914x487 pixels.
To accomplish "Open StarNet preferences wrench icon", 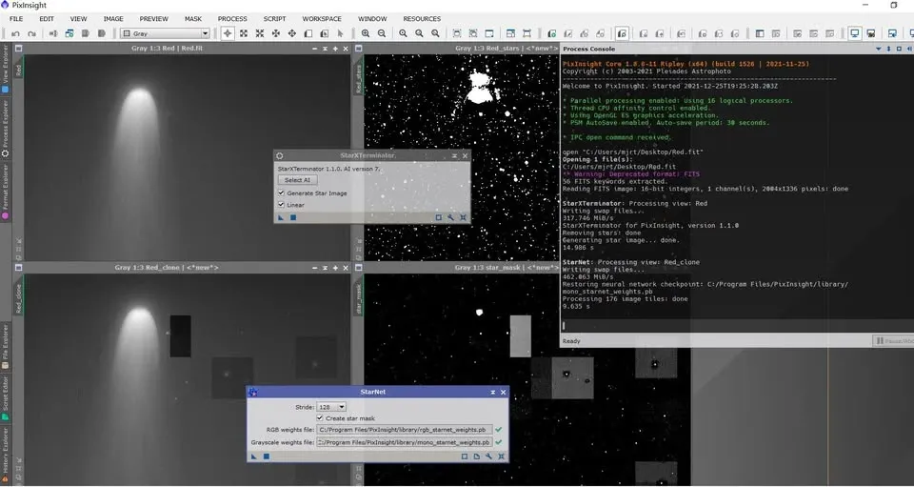I will pyautogui.click(x=489, y=457).
